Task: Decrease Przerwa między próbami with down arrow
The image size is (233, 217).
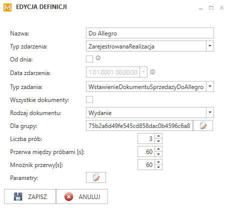Action: click(x=158, y=154)
